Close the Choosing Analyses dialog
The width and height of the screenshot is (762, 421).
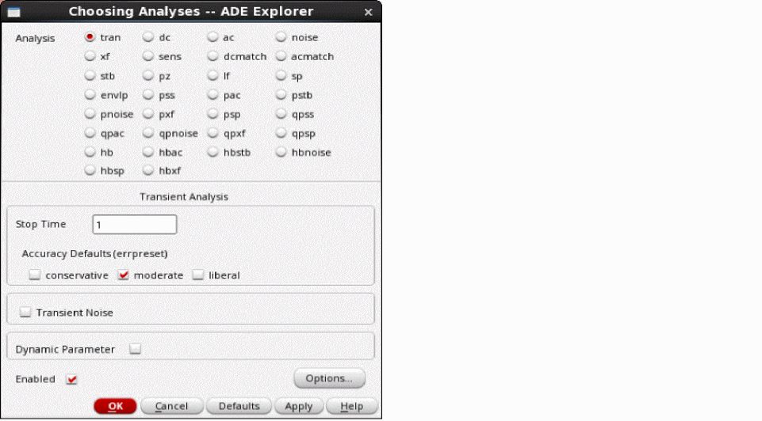pyautogui.click(x=369, y=12)
